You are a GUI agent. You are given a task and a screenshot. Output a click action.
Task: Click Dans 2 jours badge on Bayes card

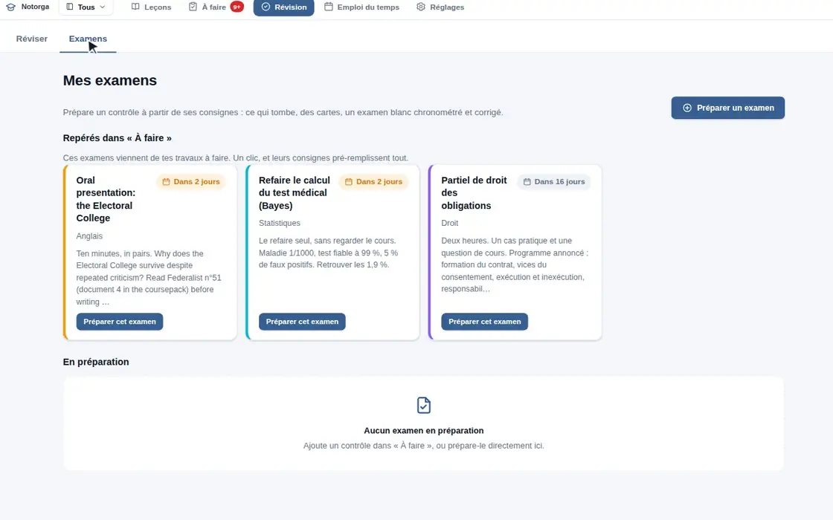pyautogui.click(x=374, y=181)
